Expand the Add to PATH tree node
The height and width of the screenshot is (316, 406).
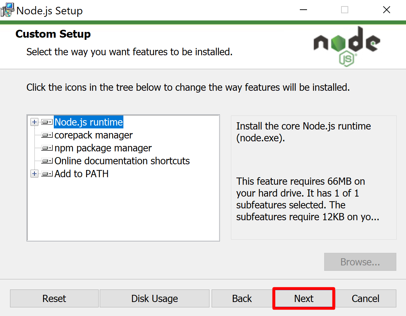[34, 174]
